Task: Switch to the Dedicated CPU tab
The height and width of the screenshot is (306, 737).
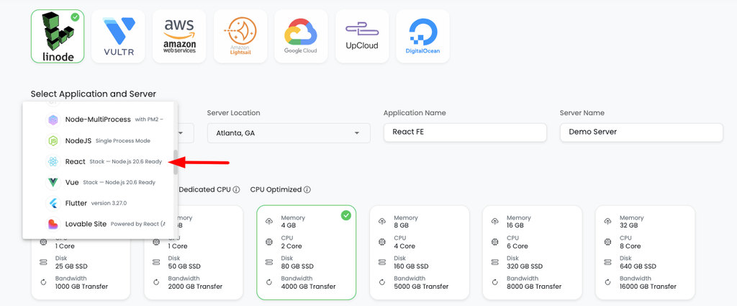Action: 205,190
